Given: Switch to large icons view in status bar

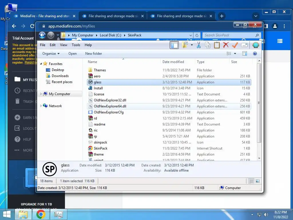Looking at the screenshot, I should pyautogui.click(x=258, y=181).
